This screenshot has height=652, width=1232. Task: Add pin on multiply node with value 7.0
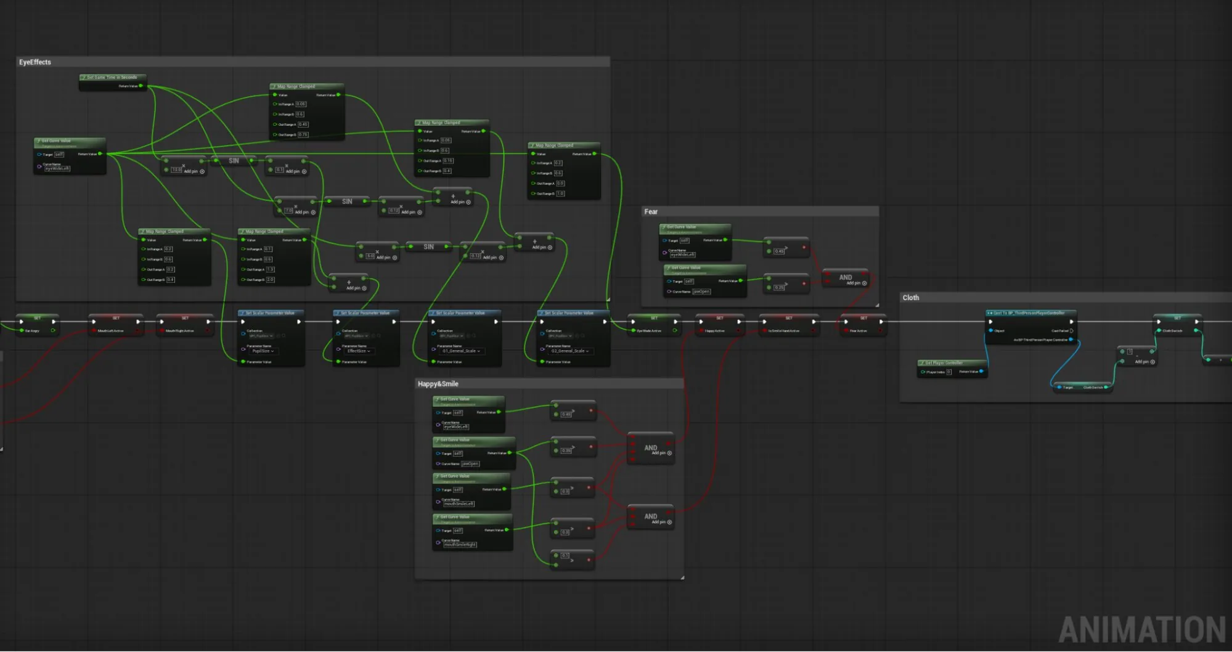(305, 212)
